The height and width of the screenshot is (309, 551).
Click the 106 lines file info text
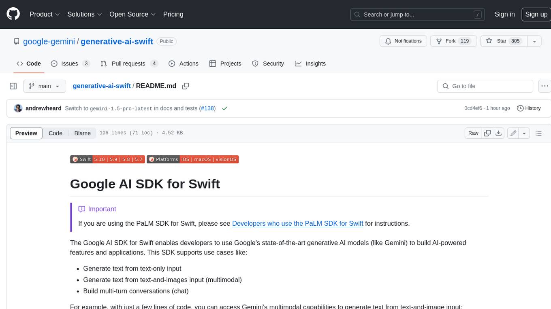click(141, 133)
